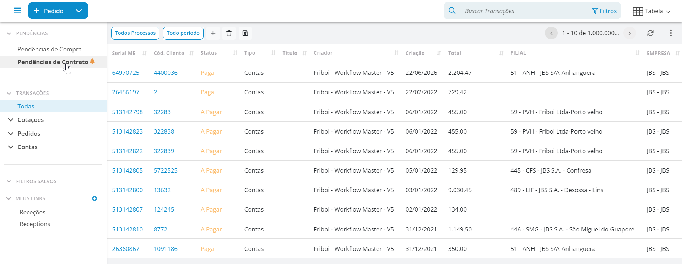
Task: Expand the Pedidos group
Action: click(11, 134)
